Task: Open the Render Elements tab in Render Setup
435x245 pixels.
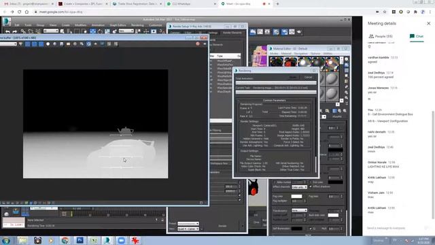Action: [232, 33]
